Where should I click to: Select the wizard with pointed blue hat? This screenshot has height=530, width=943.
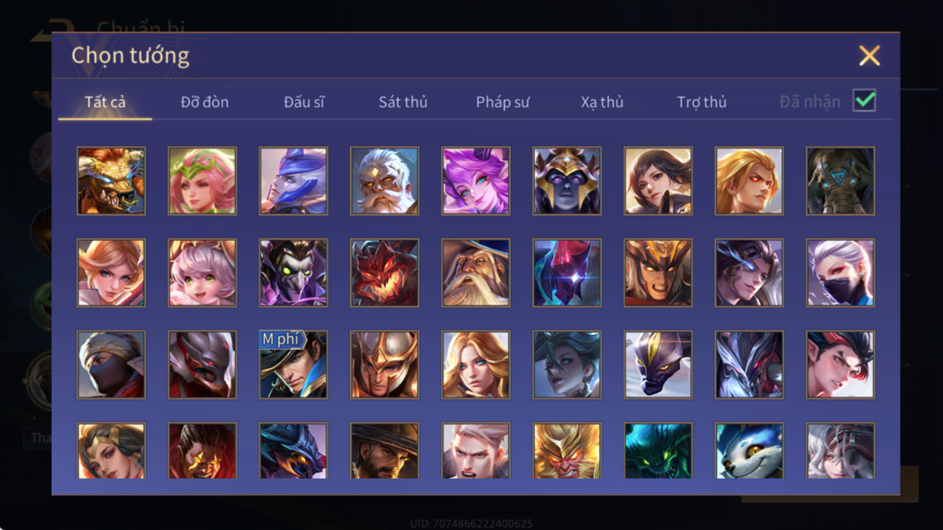[x=476, y=273]
